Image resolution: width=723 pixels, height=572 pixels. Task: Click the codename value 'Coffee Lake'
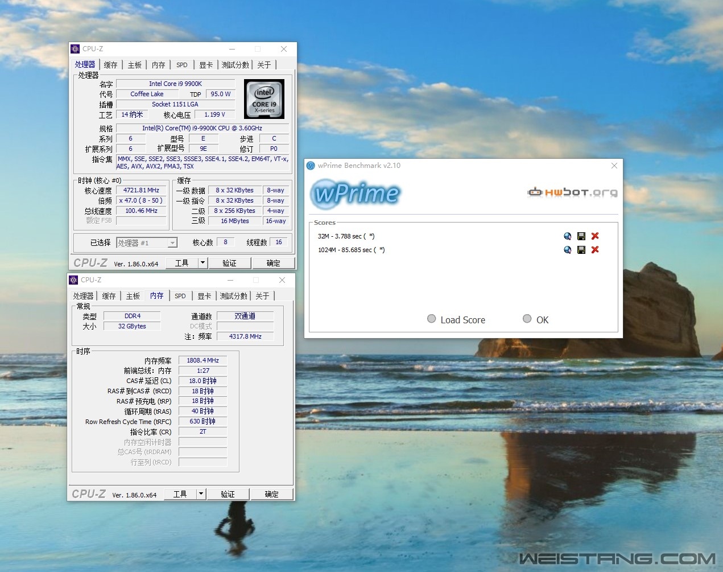[x=147, y=94]
